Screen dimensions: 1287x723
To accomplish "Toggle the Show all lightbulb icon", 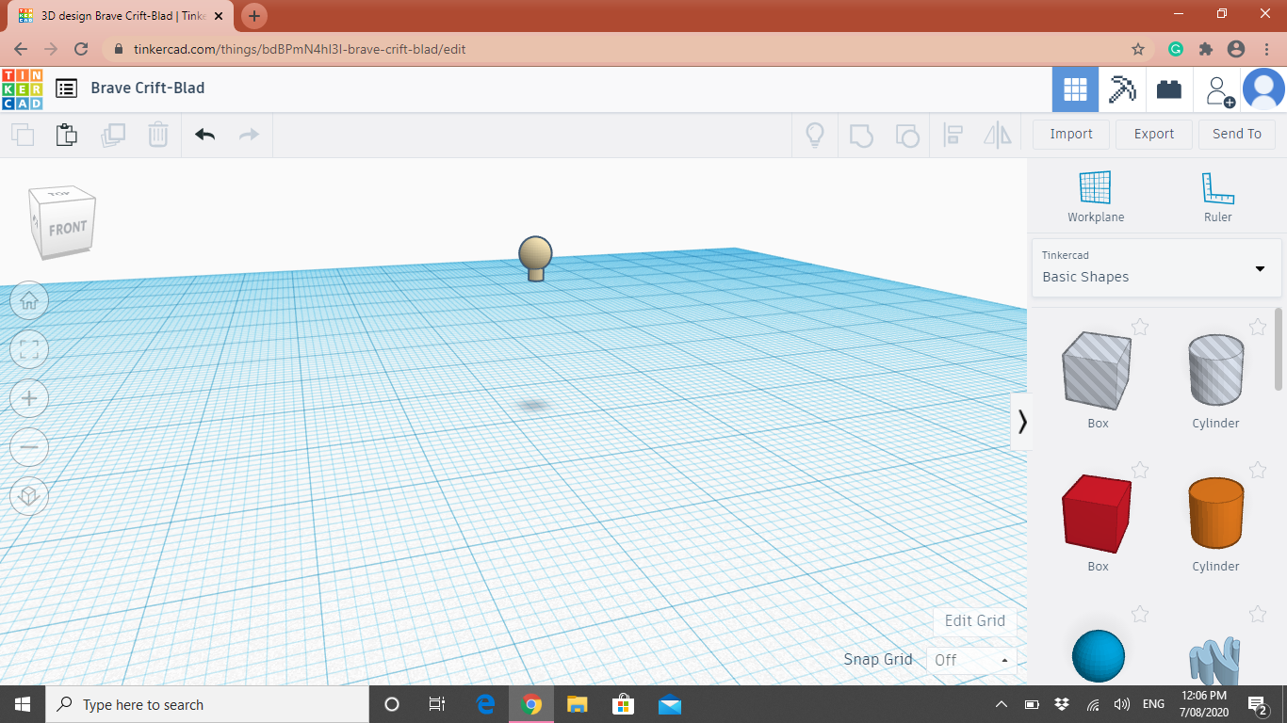I will tap(815, 135).
